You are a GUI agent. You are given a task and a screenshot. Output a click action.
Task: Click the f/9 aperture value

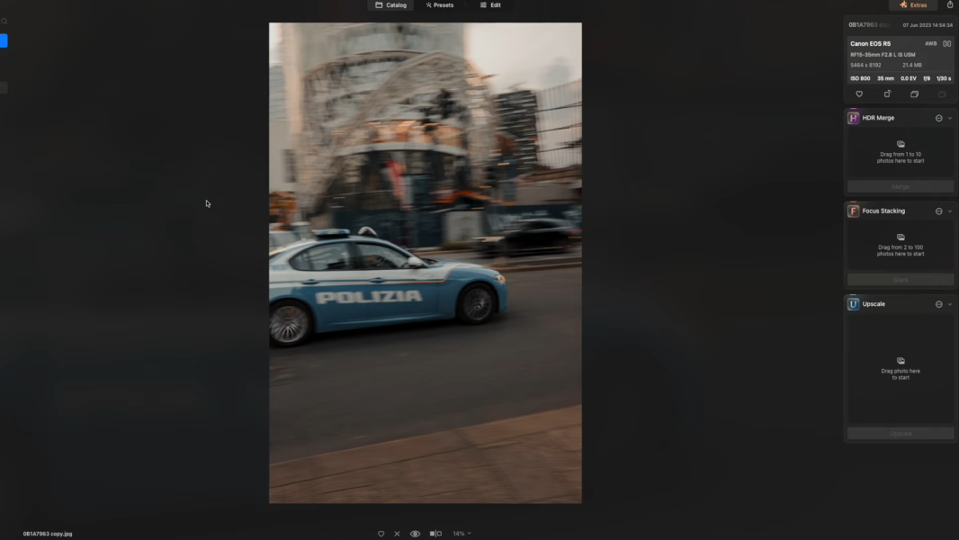[927, 78]
